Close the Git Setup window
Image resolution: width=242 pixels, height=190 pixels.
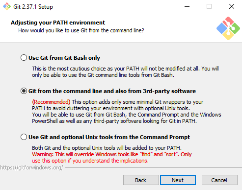(232, 6)
